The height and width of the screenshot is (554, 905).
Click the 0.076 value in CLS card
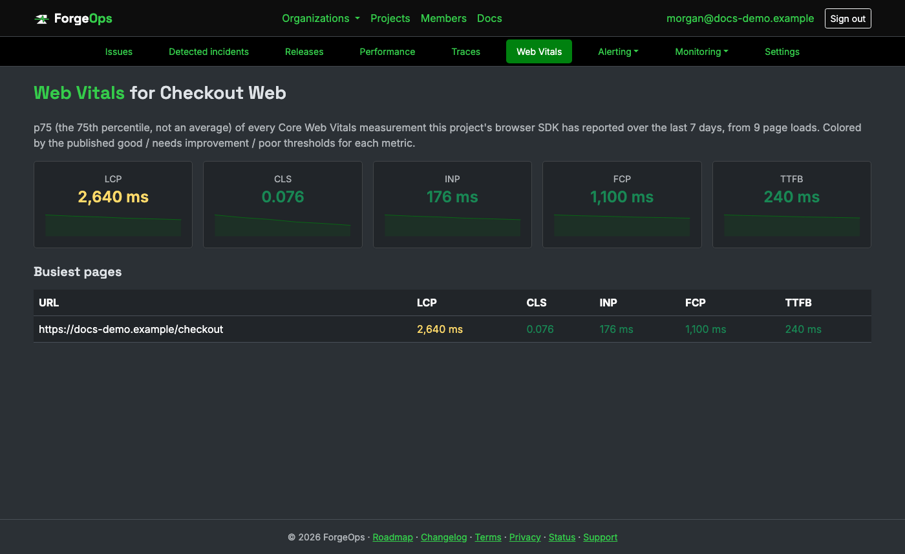pos(282,197)
